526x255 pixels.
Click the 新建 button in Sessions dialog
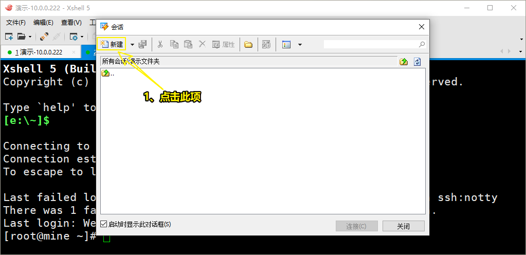point(112,44)
